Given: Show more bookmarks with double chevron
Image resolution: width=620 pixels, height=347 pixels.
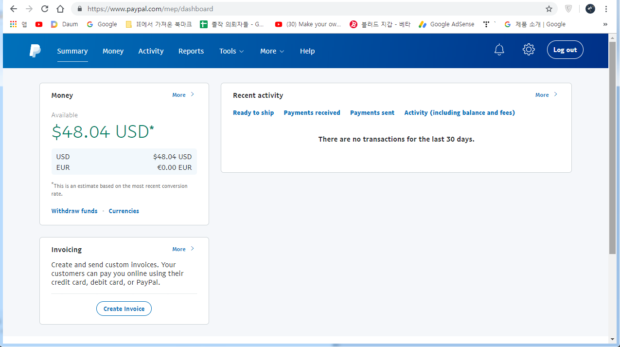Looking at the screenshot, I should [x=605, y=24].
